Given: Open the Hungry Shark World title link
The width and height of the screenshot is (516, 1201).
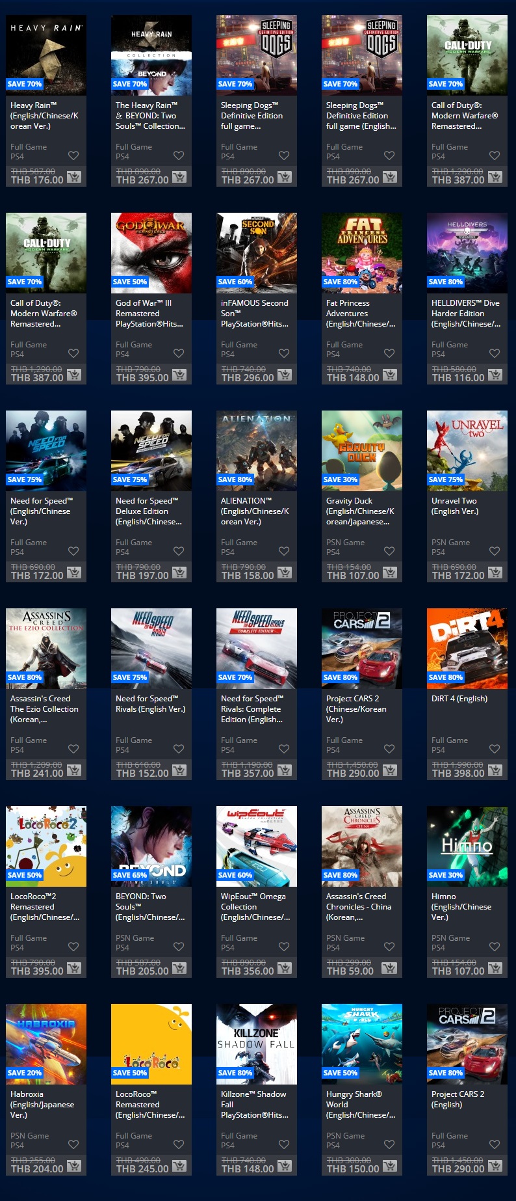Looking at the screenshot, I should pyautogui.click(x=361, y=1105).
